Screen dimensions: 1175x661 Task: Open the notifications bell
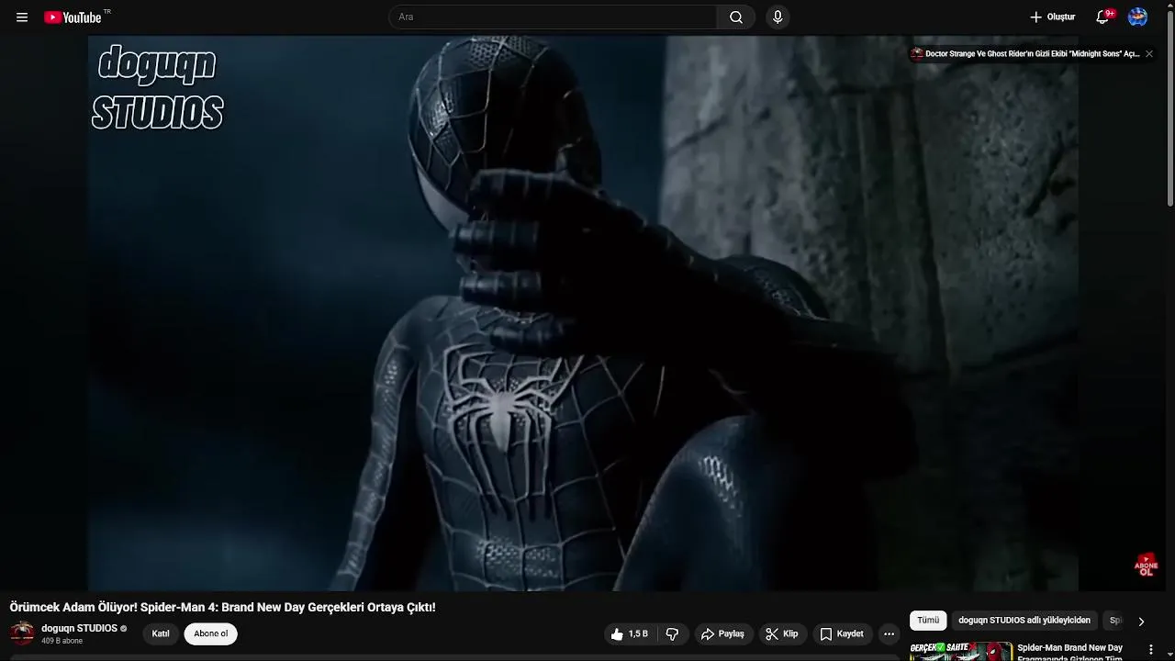1103,17
